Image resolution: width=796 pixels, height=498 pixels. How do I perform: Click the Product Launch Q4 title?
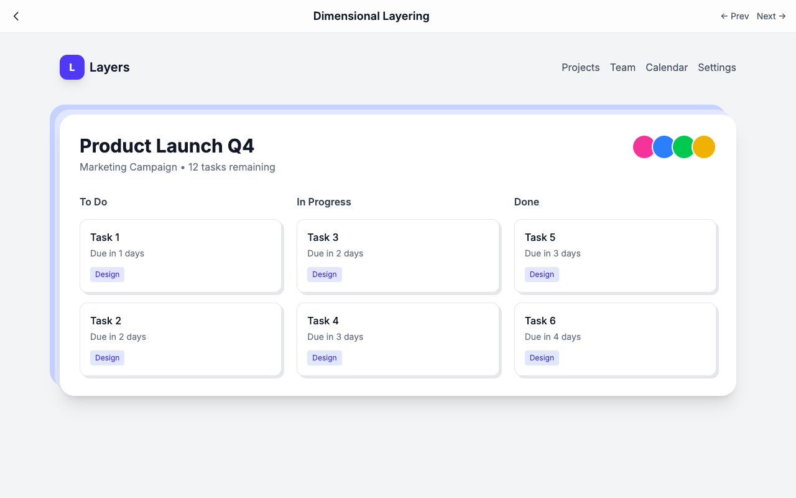click(x=167, y=146)
